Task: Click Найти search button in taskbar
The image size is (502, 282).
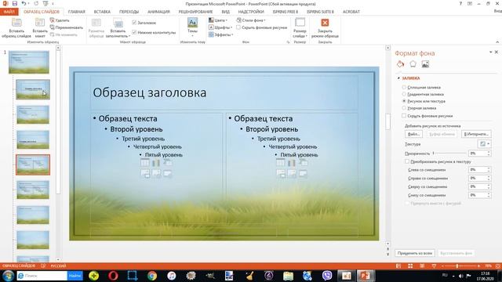Action: click(x=75, y=276)
